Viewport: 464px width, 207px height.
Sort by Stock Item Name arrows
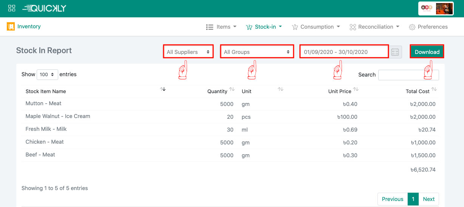[x=163, y=89]
